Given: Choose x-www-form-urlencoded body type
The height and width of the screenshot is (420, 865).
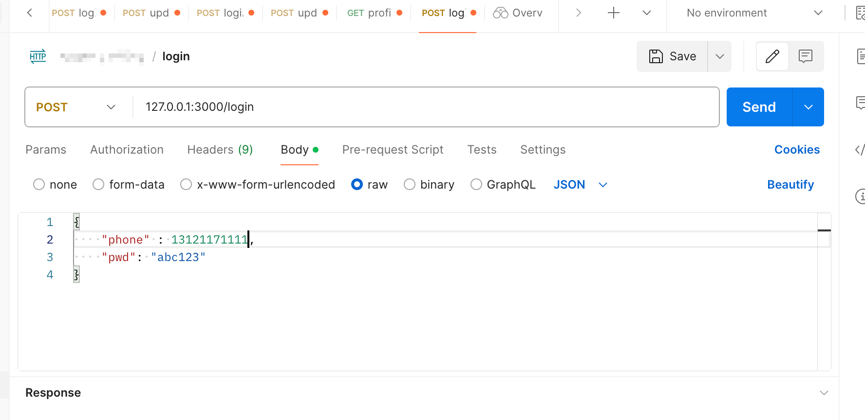Looking at the screenshot, I should coord(186,185).
